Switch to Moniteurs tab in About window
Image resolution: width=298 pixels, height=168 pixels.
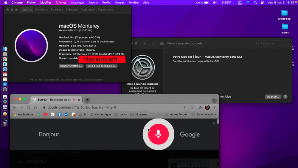[x=41, y=10]
